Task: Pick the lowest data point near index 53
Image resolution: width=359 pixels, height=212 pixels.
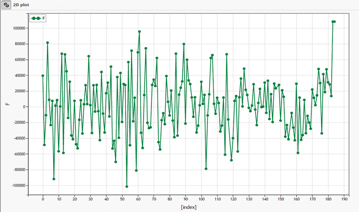Action: (127, 187)
